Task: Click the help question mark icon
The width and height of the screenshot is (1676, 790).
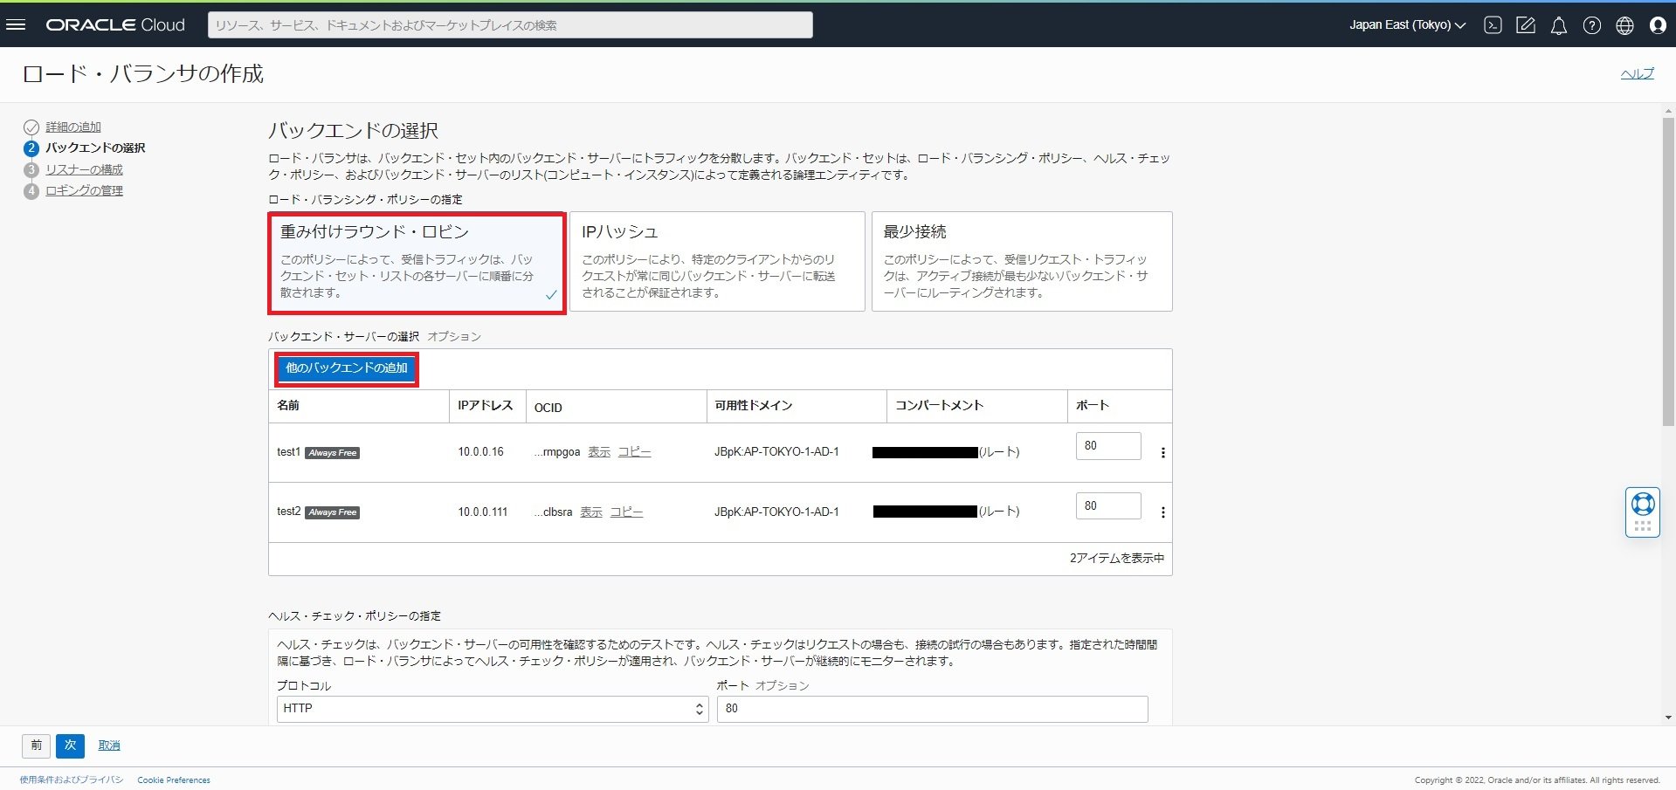Action: (x=1591, y=25)
